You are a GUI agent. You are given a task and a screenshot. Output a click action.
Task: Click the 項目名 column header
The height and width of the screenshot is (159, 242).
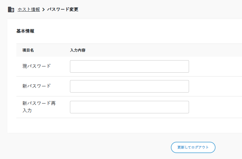28,50
